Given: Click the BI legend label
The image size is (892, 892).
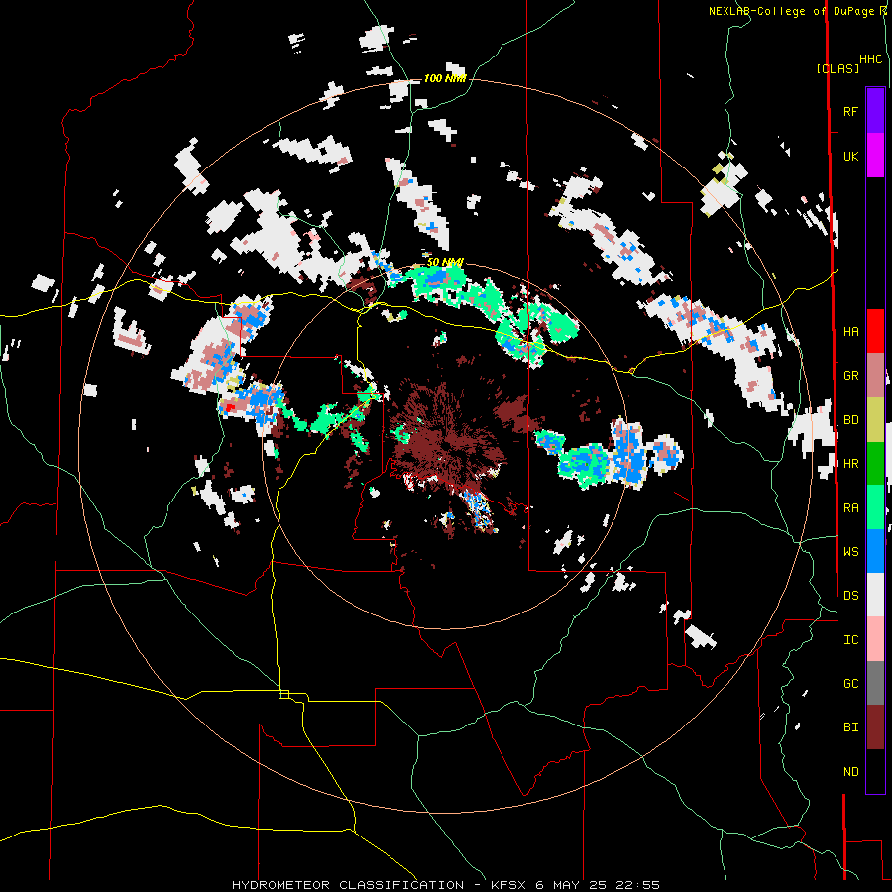Looking at the screenshot, I should point(850,727).
